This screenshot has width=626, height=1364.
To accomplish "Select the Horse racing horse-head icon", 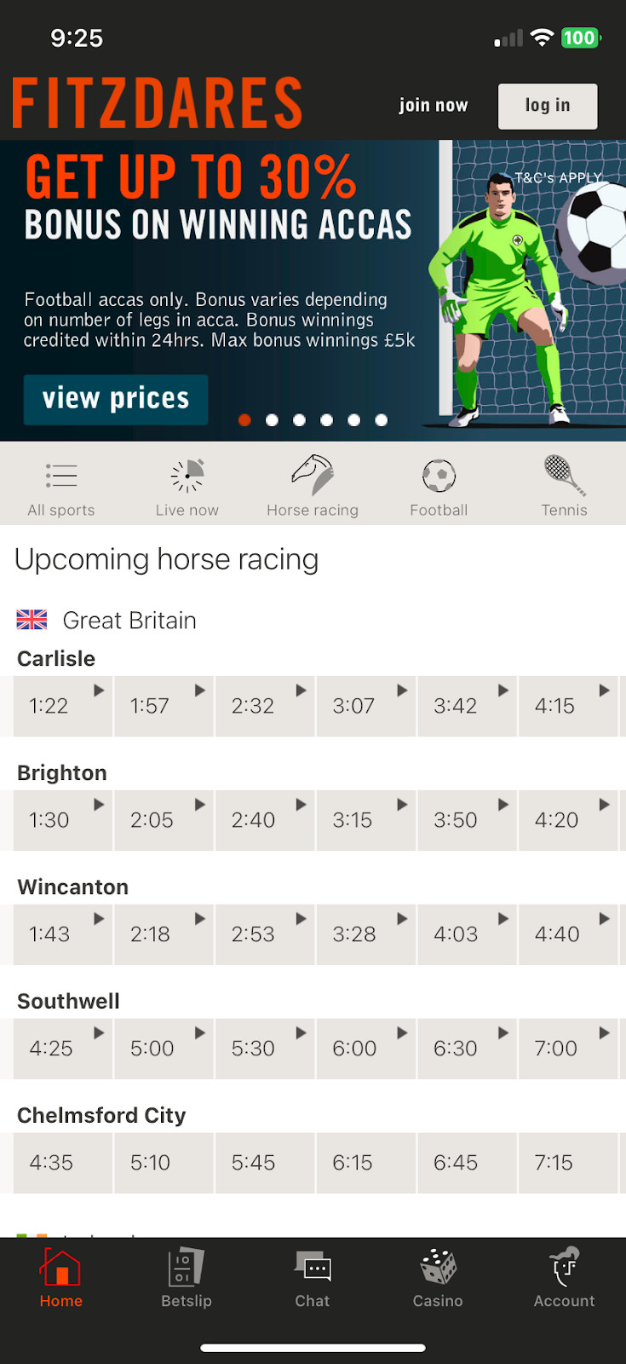I will click(x=313, y=475).
